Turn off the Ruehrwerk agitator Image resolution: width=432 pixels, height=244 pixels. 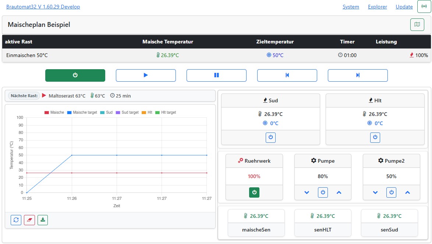254,192
